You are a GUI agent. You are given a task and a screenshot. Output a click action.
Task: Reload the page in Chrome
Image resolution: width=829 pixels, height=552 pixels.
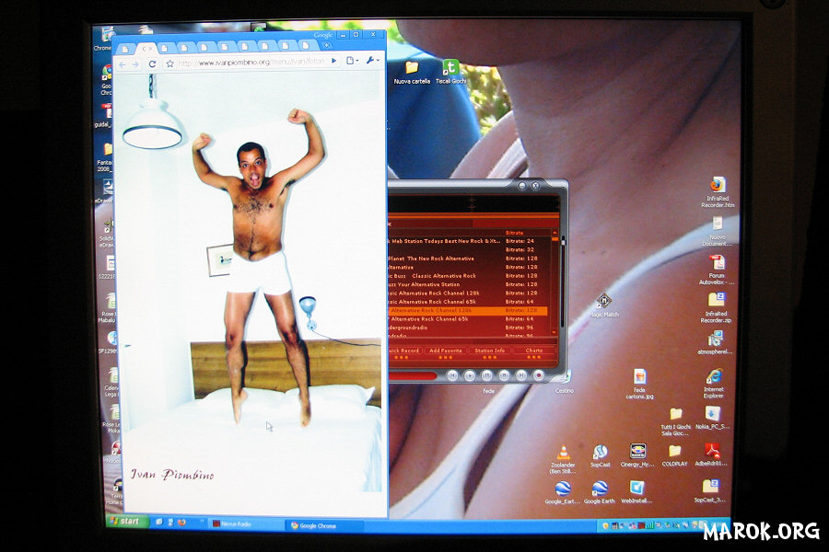152,63
